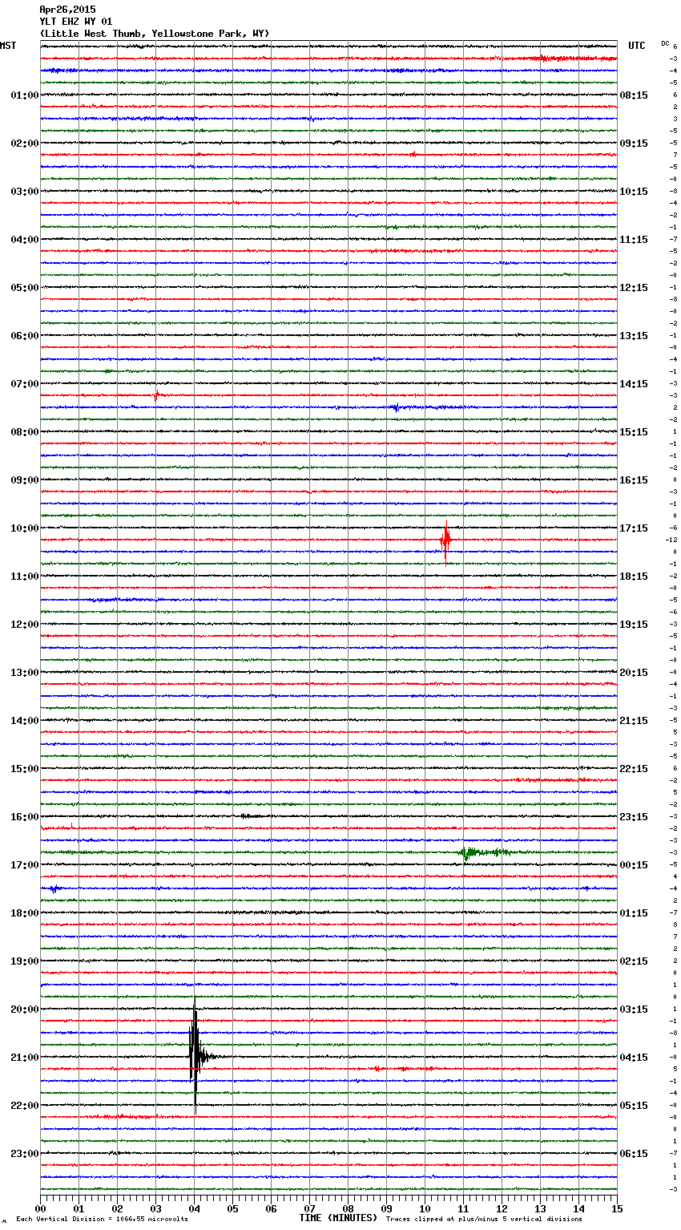Click the 11:15 UTC time label
The image size is (681, 1230).
634,240
